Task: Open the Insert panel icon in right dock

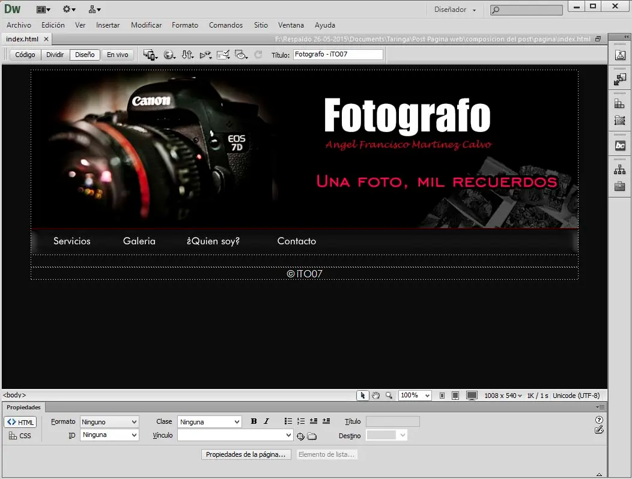Action: tap(620, 104)
